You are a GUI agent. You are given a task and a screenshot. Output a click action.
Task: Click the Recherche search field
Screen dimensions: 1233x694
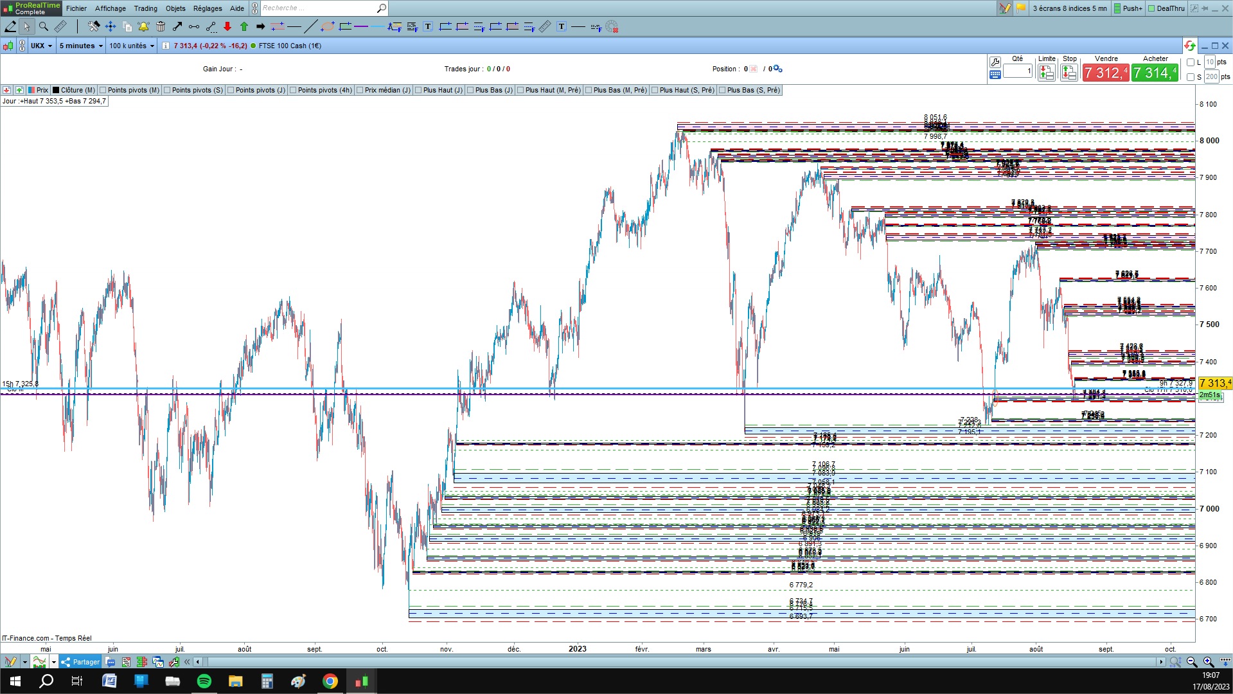point(319,8)
